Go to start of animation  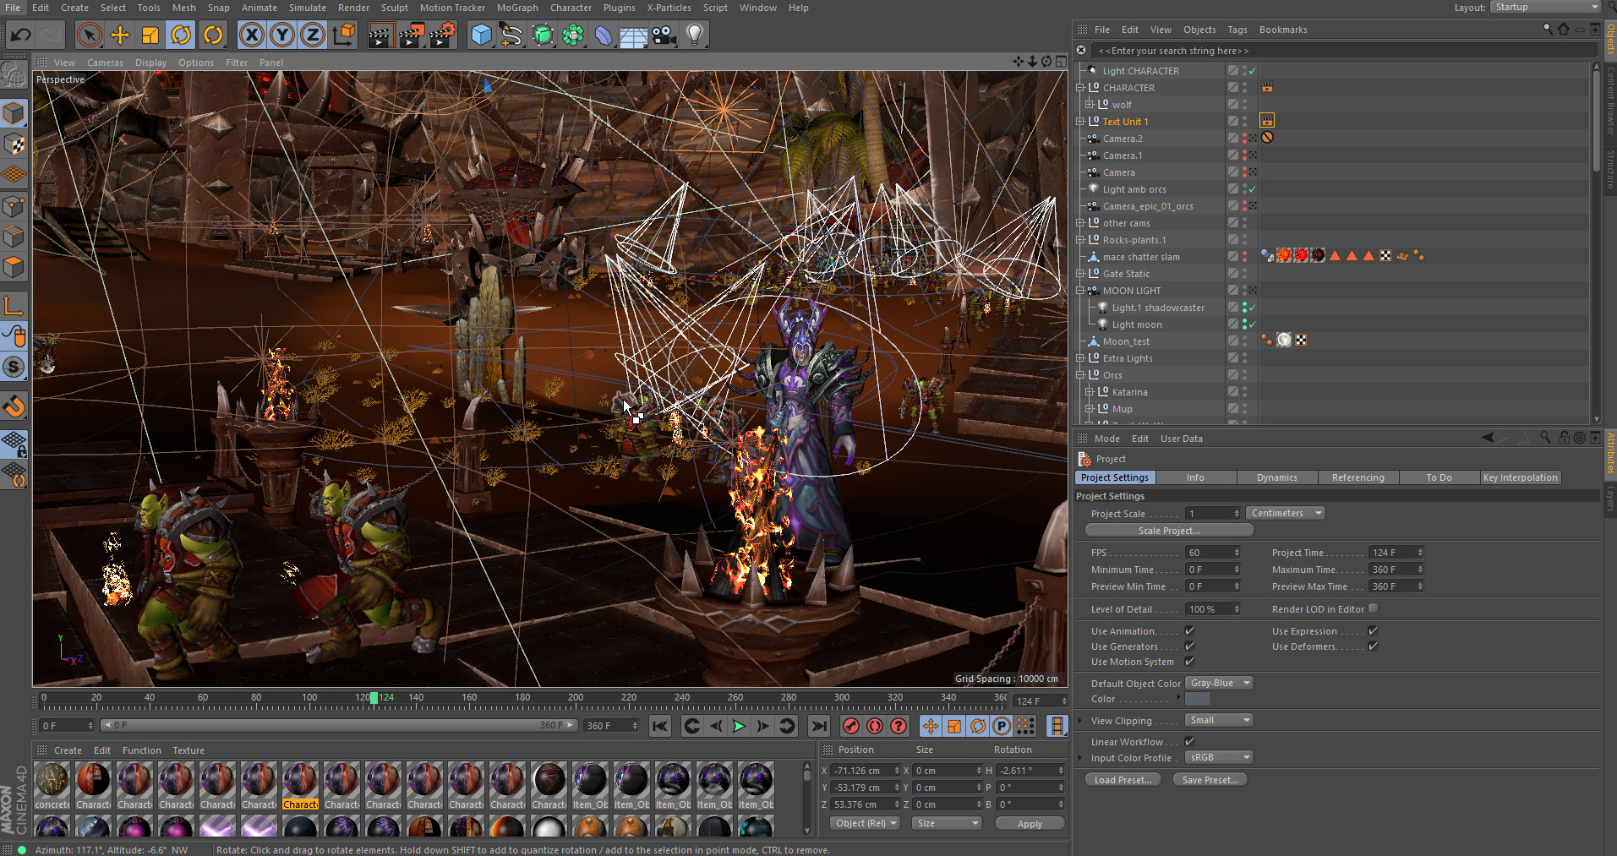pos(660,726)
